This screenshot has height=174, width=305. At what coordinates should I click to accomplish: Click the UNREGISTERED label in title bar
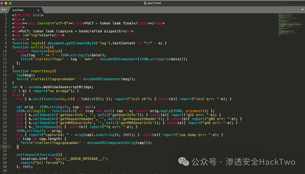[x=295, y=3]
